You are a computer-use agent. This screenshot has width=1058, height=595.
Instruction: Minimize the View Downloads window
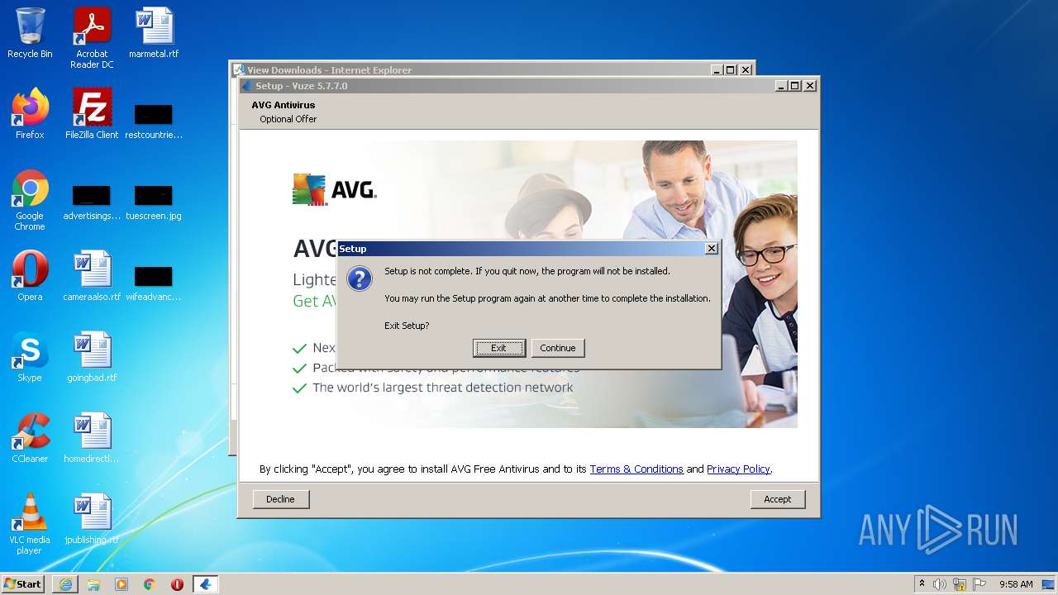coord(717,70)
